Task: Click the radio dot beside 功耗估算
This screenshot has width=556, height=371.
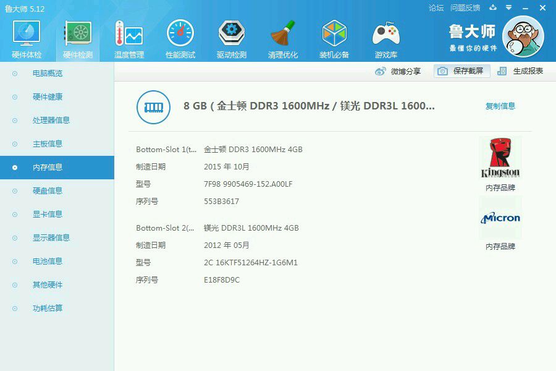Action: click(x=15, y=308)
